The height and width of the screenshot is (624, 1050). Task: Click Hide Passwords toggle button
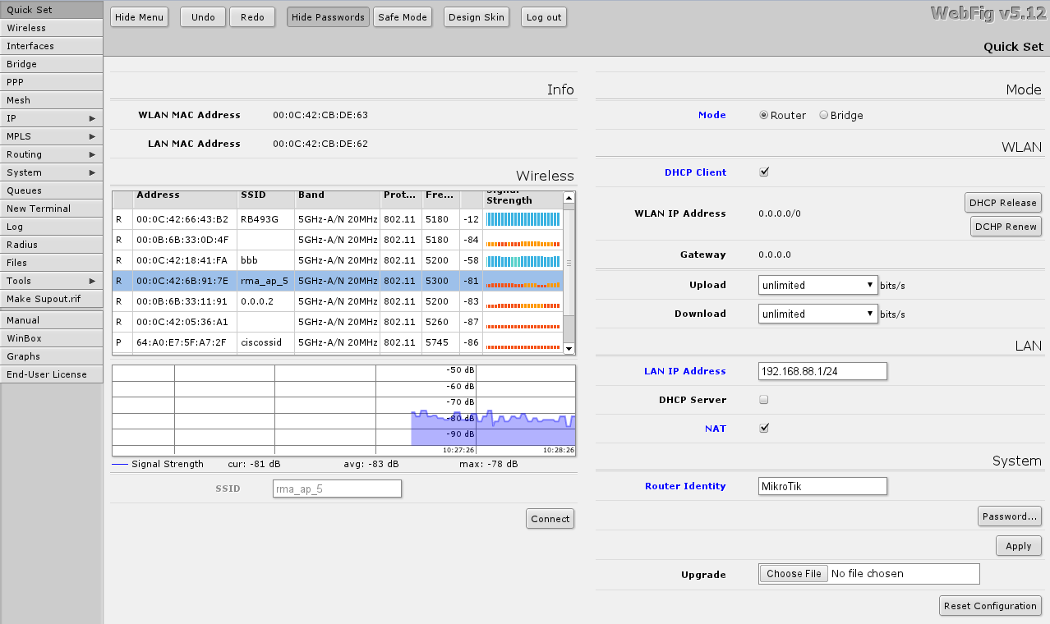click(328, 17)
